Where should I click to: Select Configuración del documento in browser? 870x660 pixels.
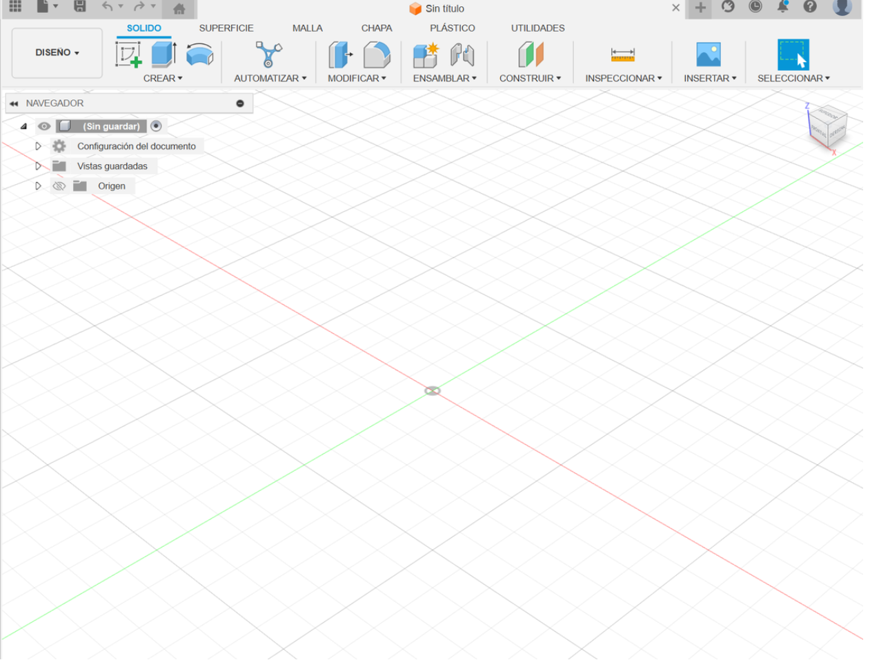(137, 146)
